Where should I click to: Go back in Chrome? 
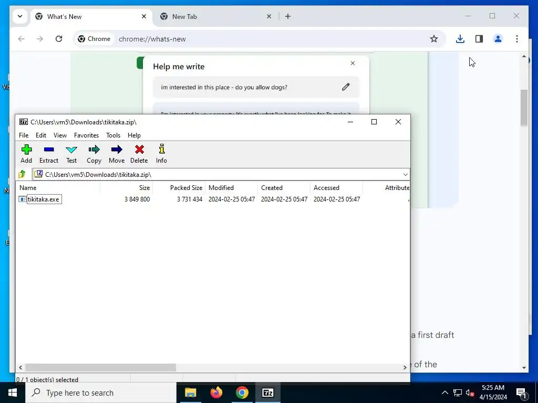point(21,39)
